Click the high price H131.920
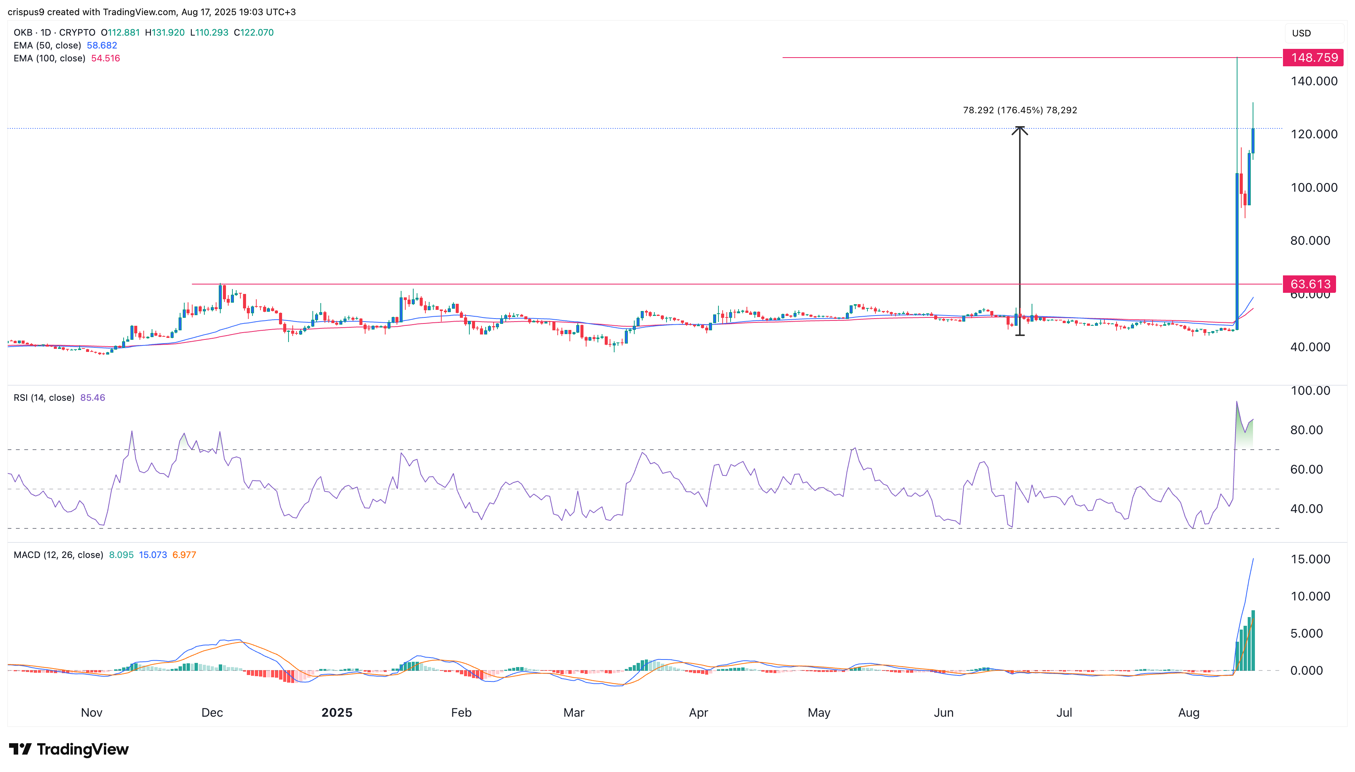Viewport: 1355px width, 772px height. tap(165, 32)
